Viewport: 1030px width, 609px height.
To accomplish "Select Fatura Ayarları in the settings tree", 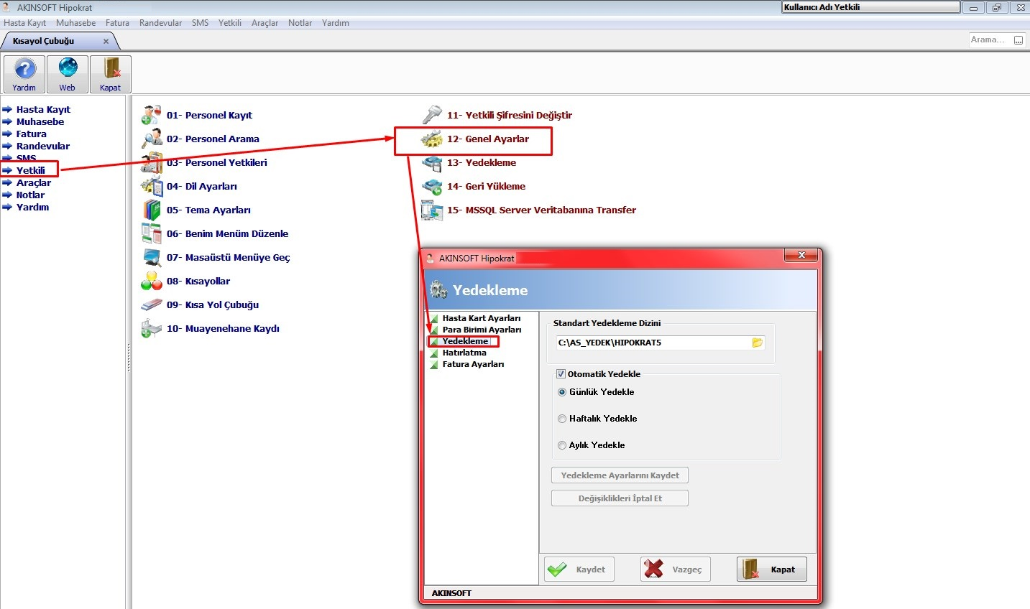I will (x=473, y=364).
